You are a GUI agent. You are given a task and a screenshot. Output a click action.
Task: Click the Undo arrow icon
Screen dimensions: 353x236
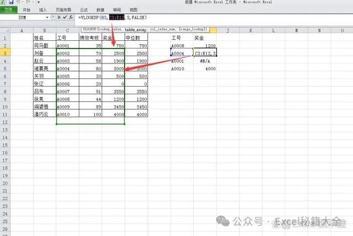pos(18,2)
